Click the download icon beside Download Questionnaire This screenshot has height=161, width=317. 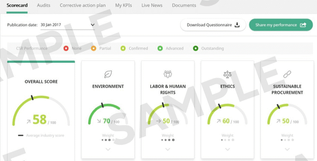pos(237,25)
